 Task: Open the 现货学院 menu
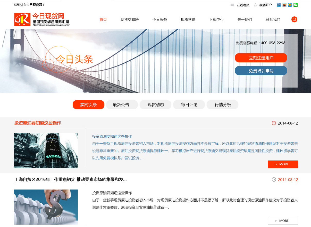(x=188, y=19)
